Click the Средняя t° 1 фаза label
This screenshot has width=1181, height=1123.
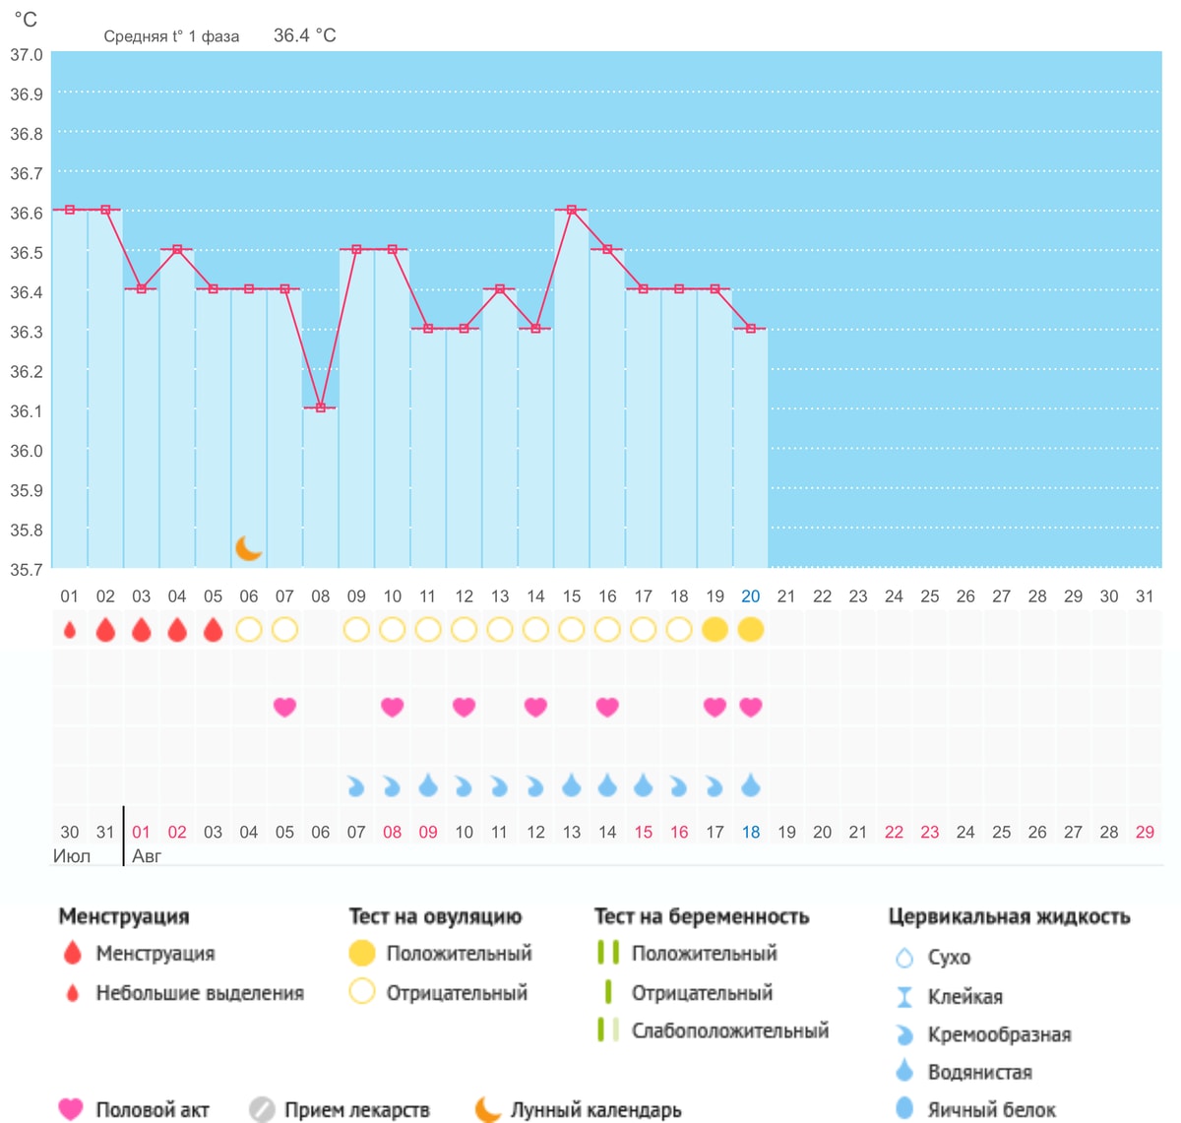[x=171, y=36]
